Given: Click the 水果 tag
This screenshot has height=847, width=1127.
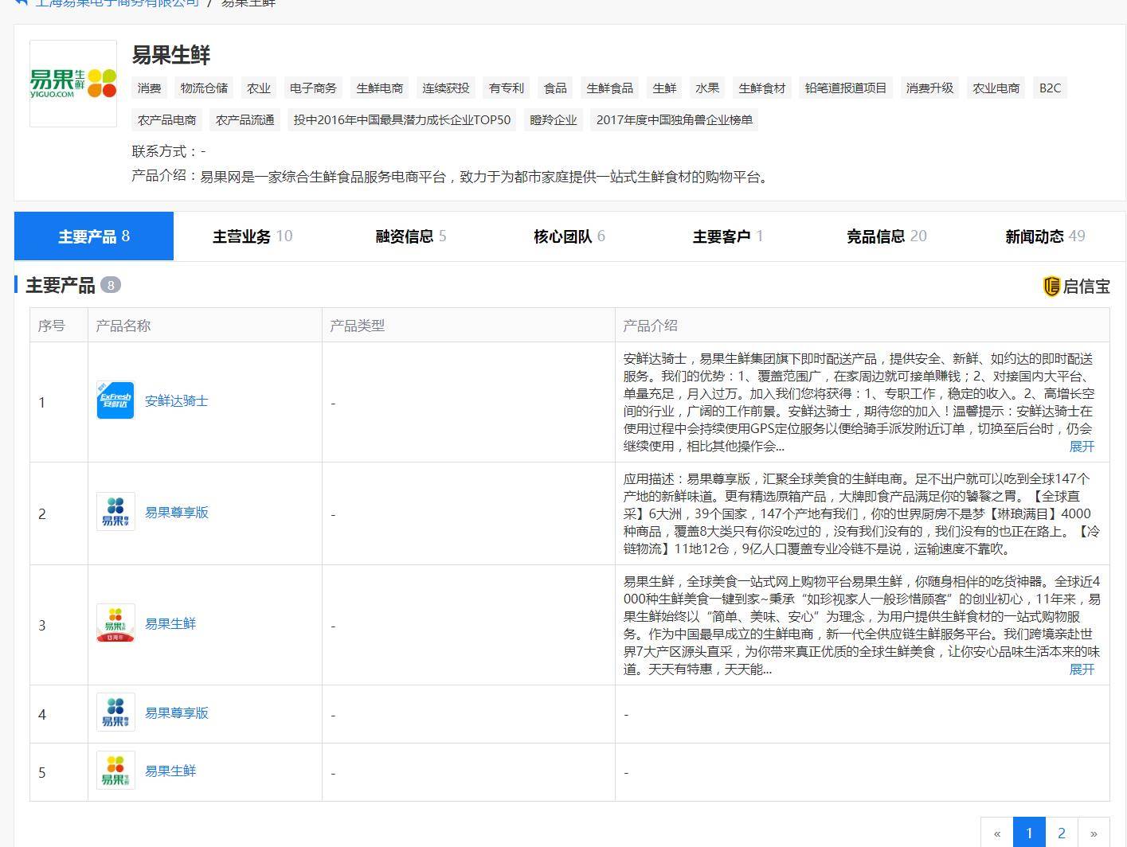Looking at the screenshot, I should 707,88.
